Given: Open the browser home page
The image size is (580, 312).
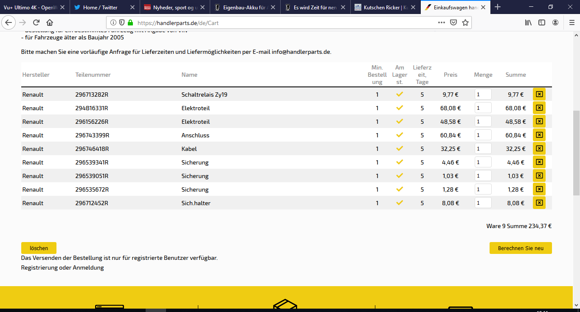Looking at the screenshot, I should (50, 22).
